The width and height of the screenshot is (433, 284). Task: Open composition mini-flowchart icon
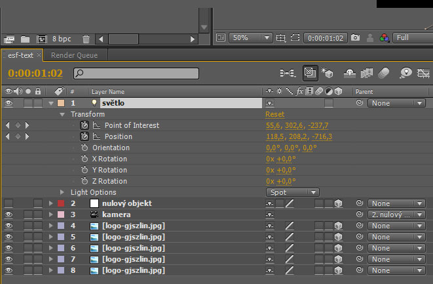click(288, 73)
